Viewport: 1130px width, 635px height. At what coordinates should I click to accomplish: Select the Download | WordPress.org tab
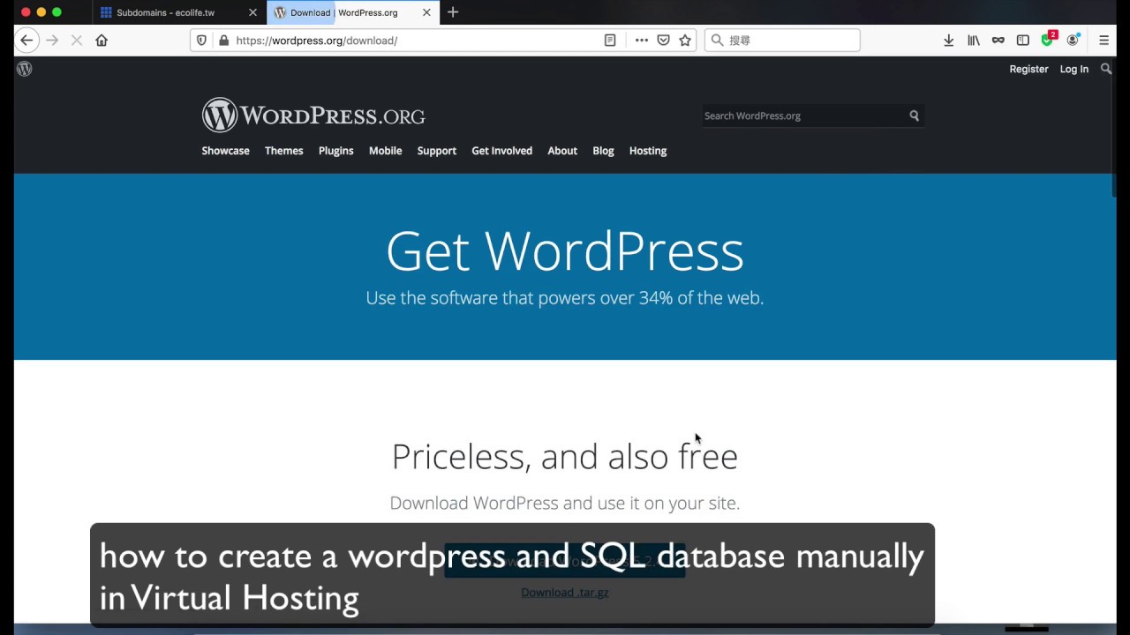click(352, 12)
